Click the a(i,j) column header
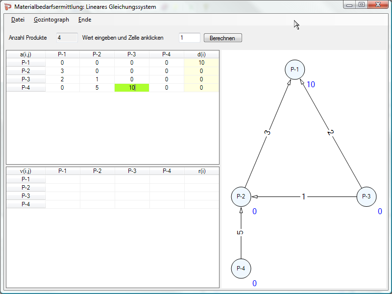This screenshot has width=392, height=294. (25, 54)
